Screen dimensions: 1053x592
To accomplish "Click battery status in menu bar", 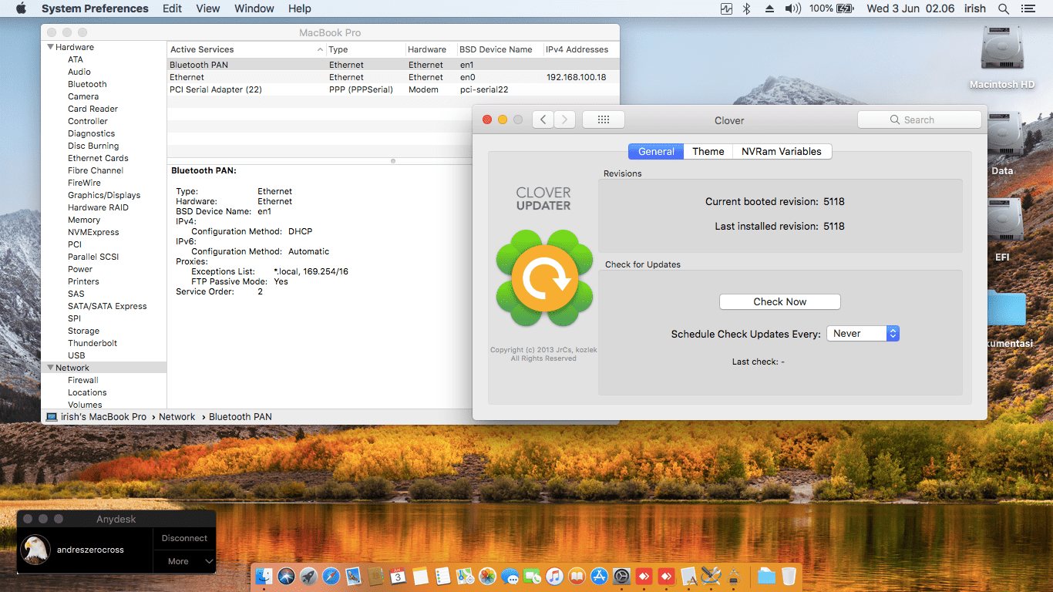I will point(832,8).
